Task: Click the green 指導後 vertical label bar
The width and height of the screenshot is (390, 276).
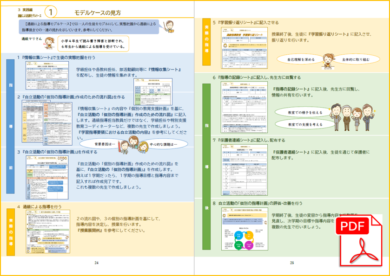Action: tap(206, 167)
